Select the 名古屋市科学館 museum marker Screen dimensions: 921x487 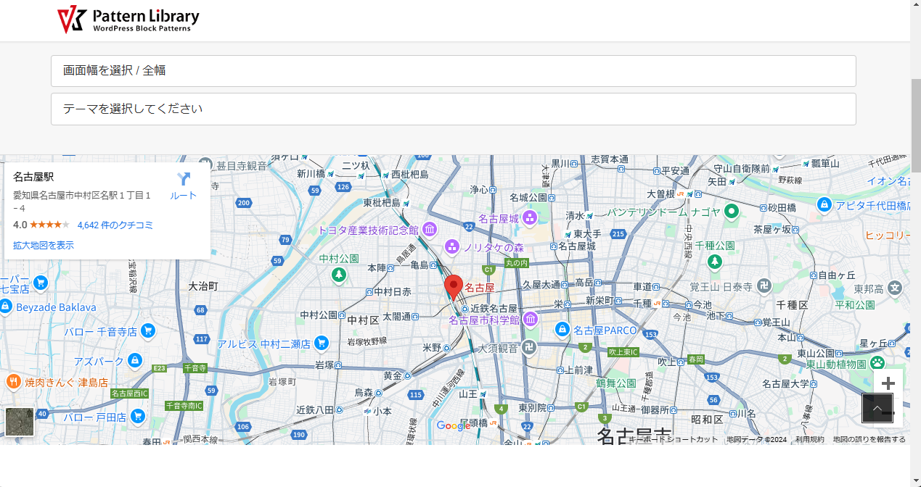click(x=531, y=319)
